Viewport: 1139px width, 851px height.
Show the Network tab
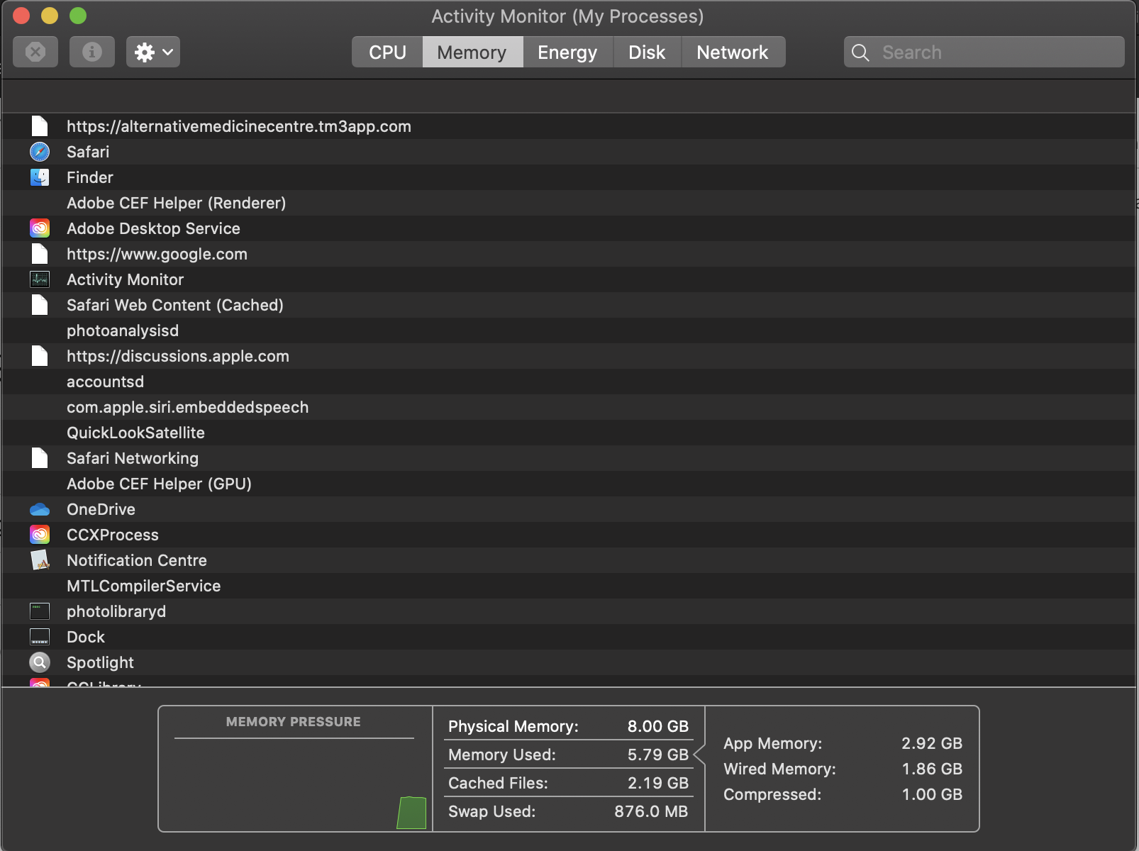pyautogui.click(x=733, y=52)
